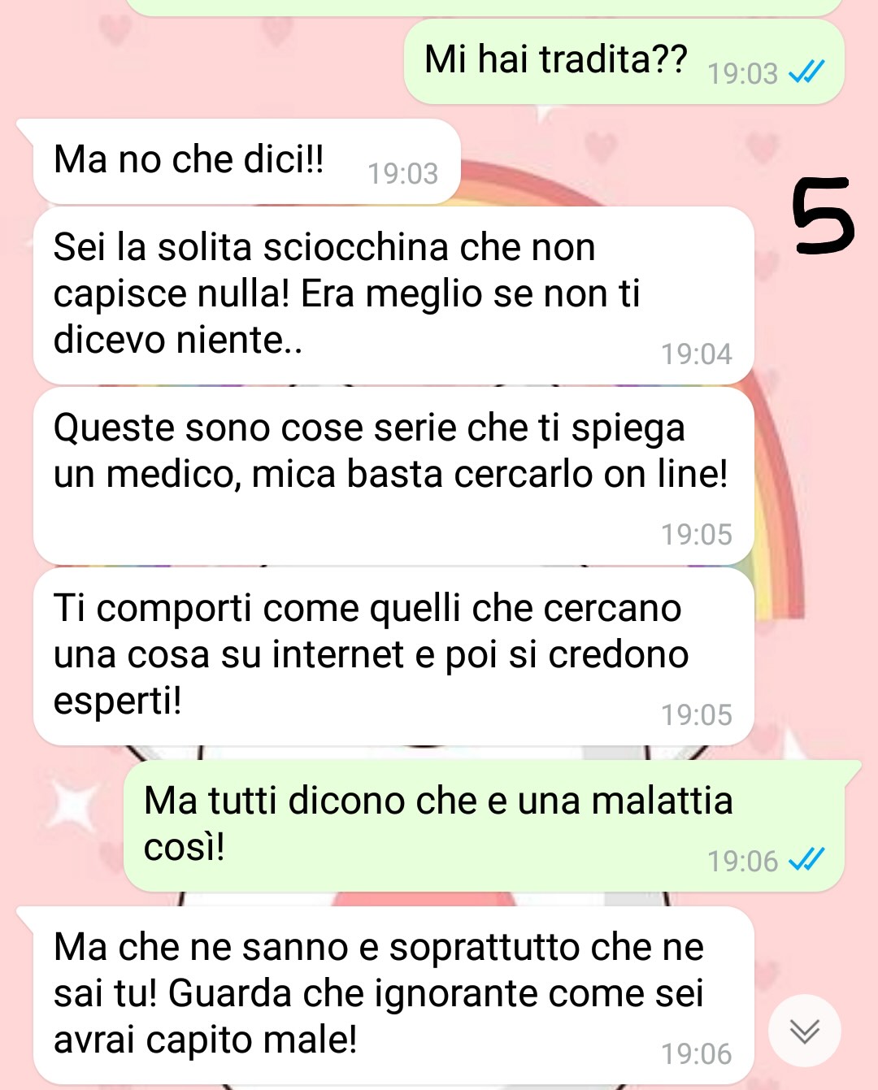Tap message starting 'Ti comporti come quelli'
This screenshot has width=878, height=1090.
(x=393, y=657)
